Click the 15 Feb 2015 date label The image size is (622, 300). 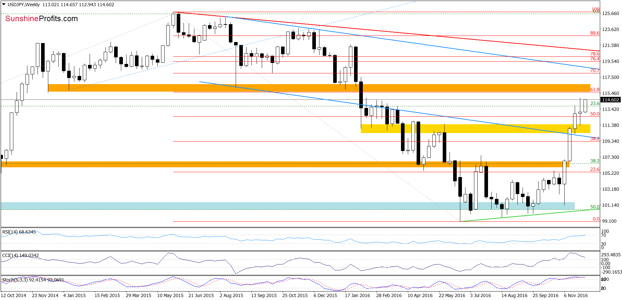coord(107,295)
